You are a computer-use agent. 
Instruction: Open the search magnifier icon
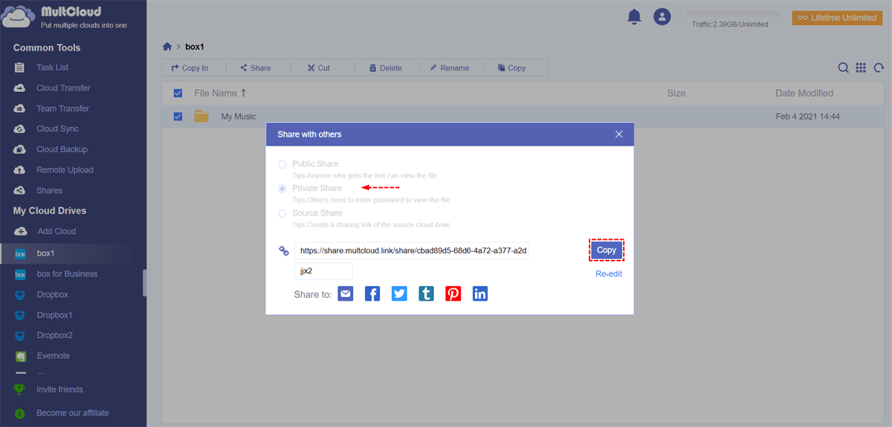[x=843, y=68]
